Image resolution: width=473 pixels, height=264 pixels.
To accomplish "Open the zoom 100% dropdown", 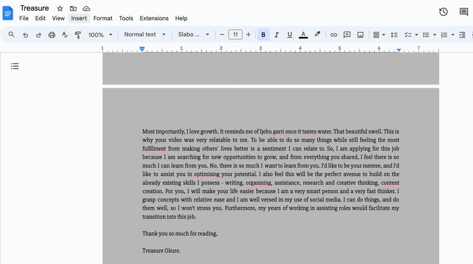I will [x=100, y=35].
